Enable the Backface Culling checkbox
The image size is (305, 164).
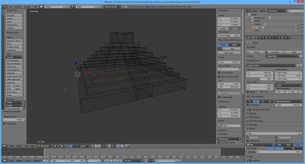[219, 142]
